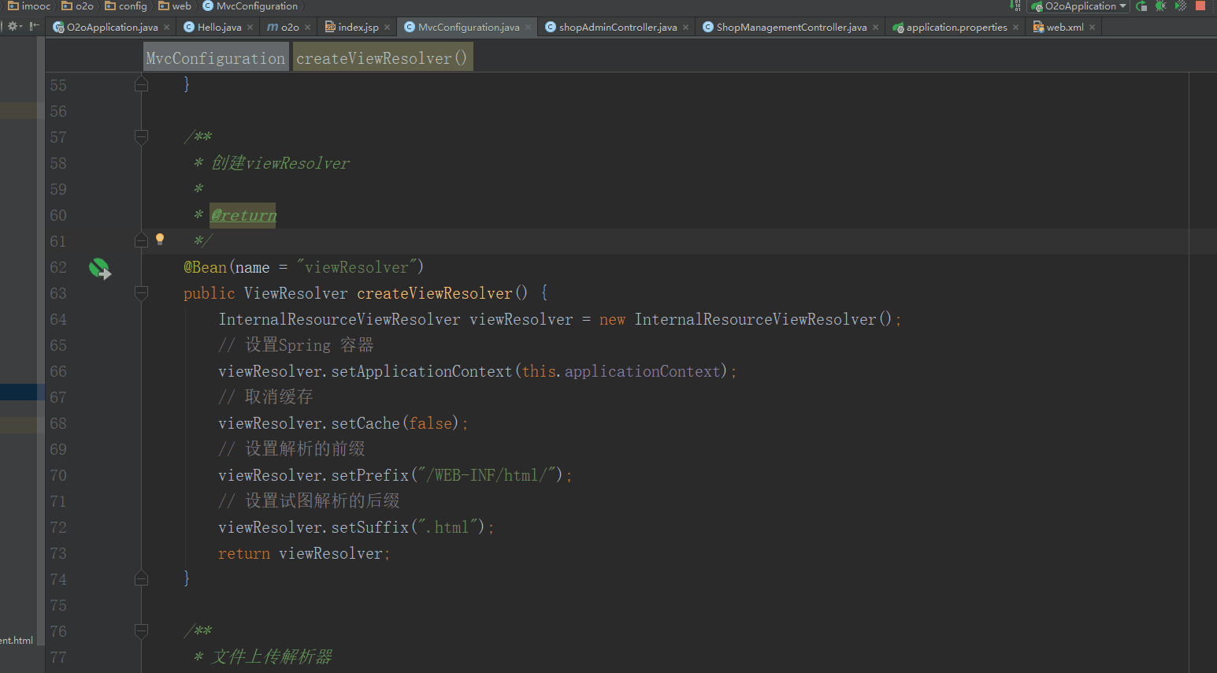
Task: Switch to the shopAdminController.java tab
Action: pos(618,27)
